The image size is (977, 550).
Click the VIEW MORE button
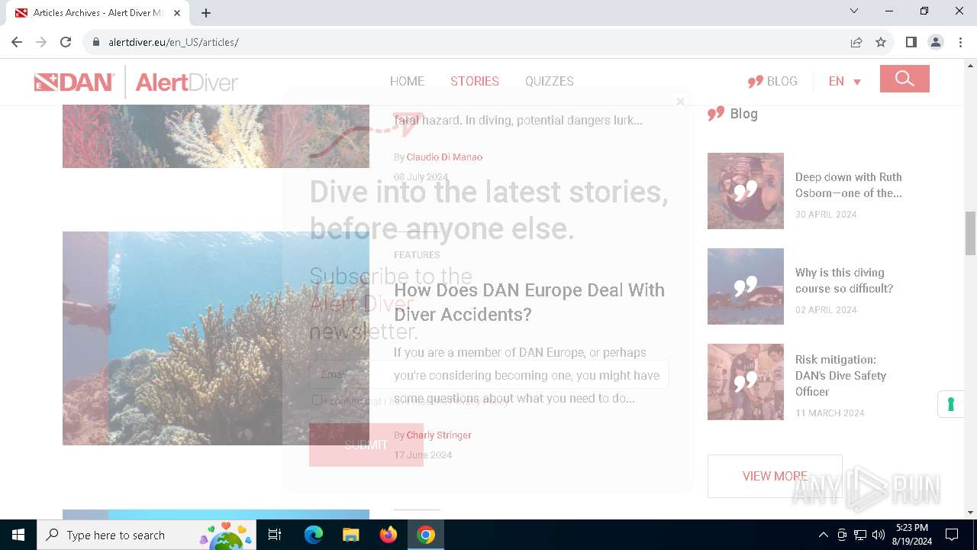coord(775,476)
